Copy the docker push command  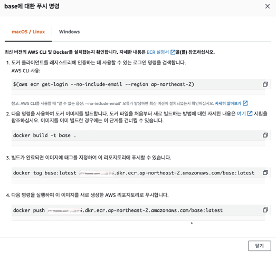(265, 210)
